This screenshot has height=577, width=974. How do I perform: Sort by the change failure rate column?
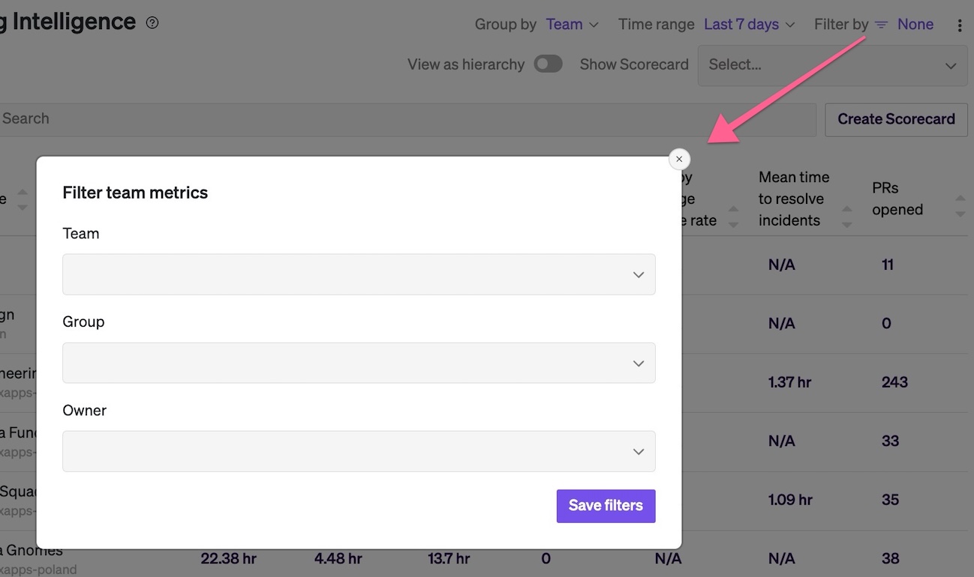click(x=733, y=217)
